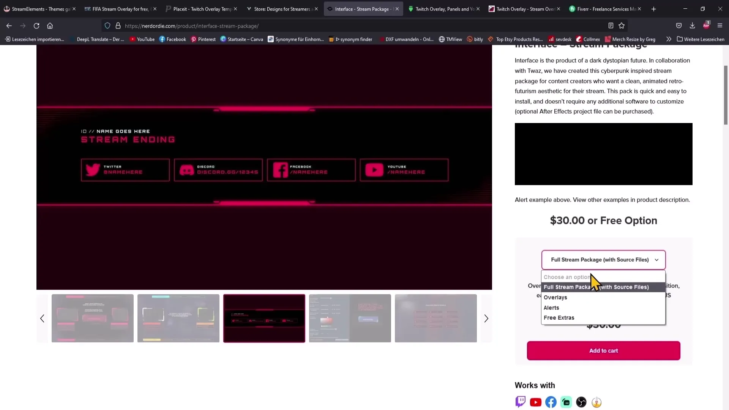Open the Firefox application menu
The width and height of the screenshot is (729, 410).
click(x=720, y=26)
